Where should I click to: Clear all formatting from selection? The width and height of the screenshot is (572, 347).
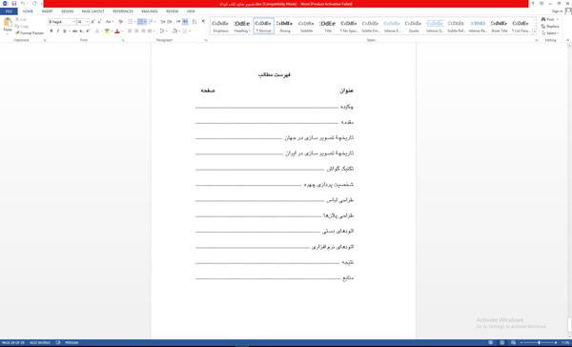pyautogui.click(x=121, y=22)
